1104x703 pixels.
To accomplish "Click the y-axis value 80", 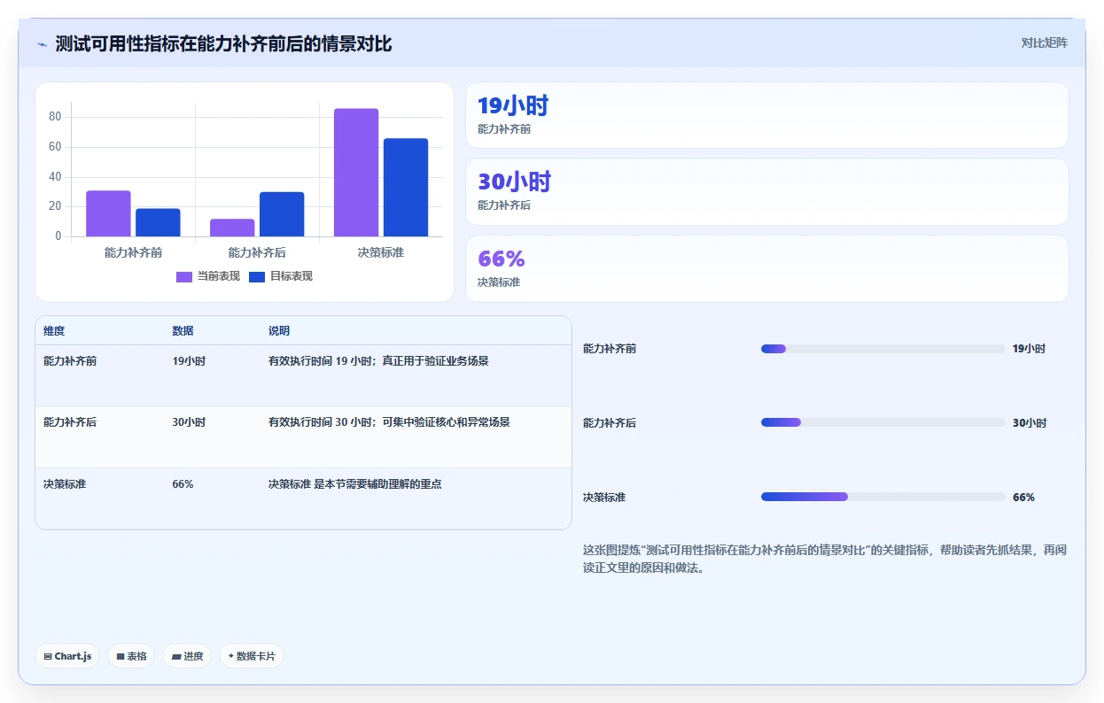I will (x=55, y=117).
